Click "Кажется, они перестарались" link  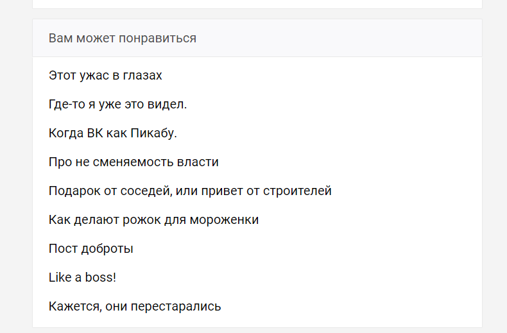(x=135, y=307)
